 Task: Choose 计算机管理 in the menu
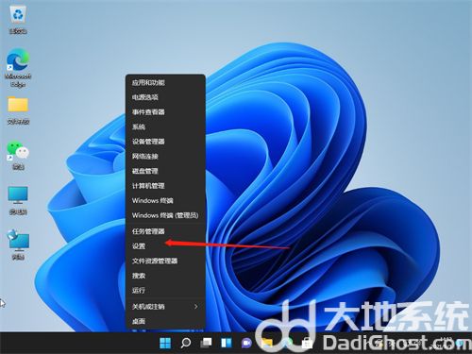click(x=165, y=186)
